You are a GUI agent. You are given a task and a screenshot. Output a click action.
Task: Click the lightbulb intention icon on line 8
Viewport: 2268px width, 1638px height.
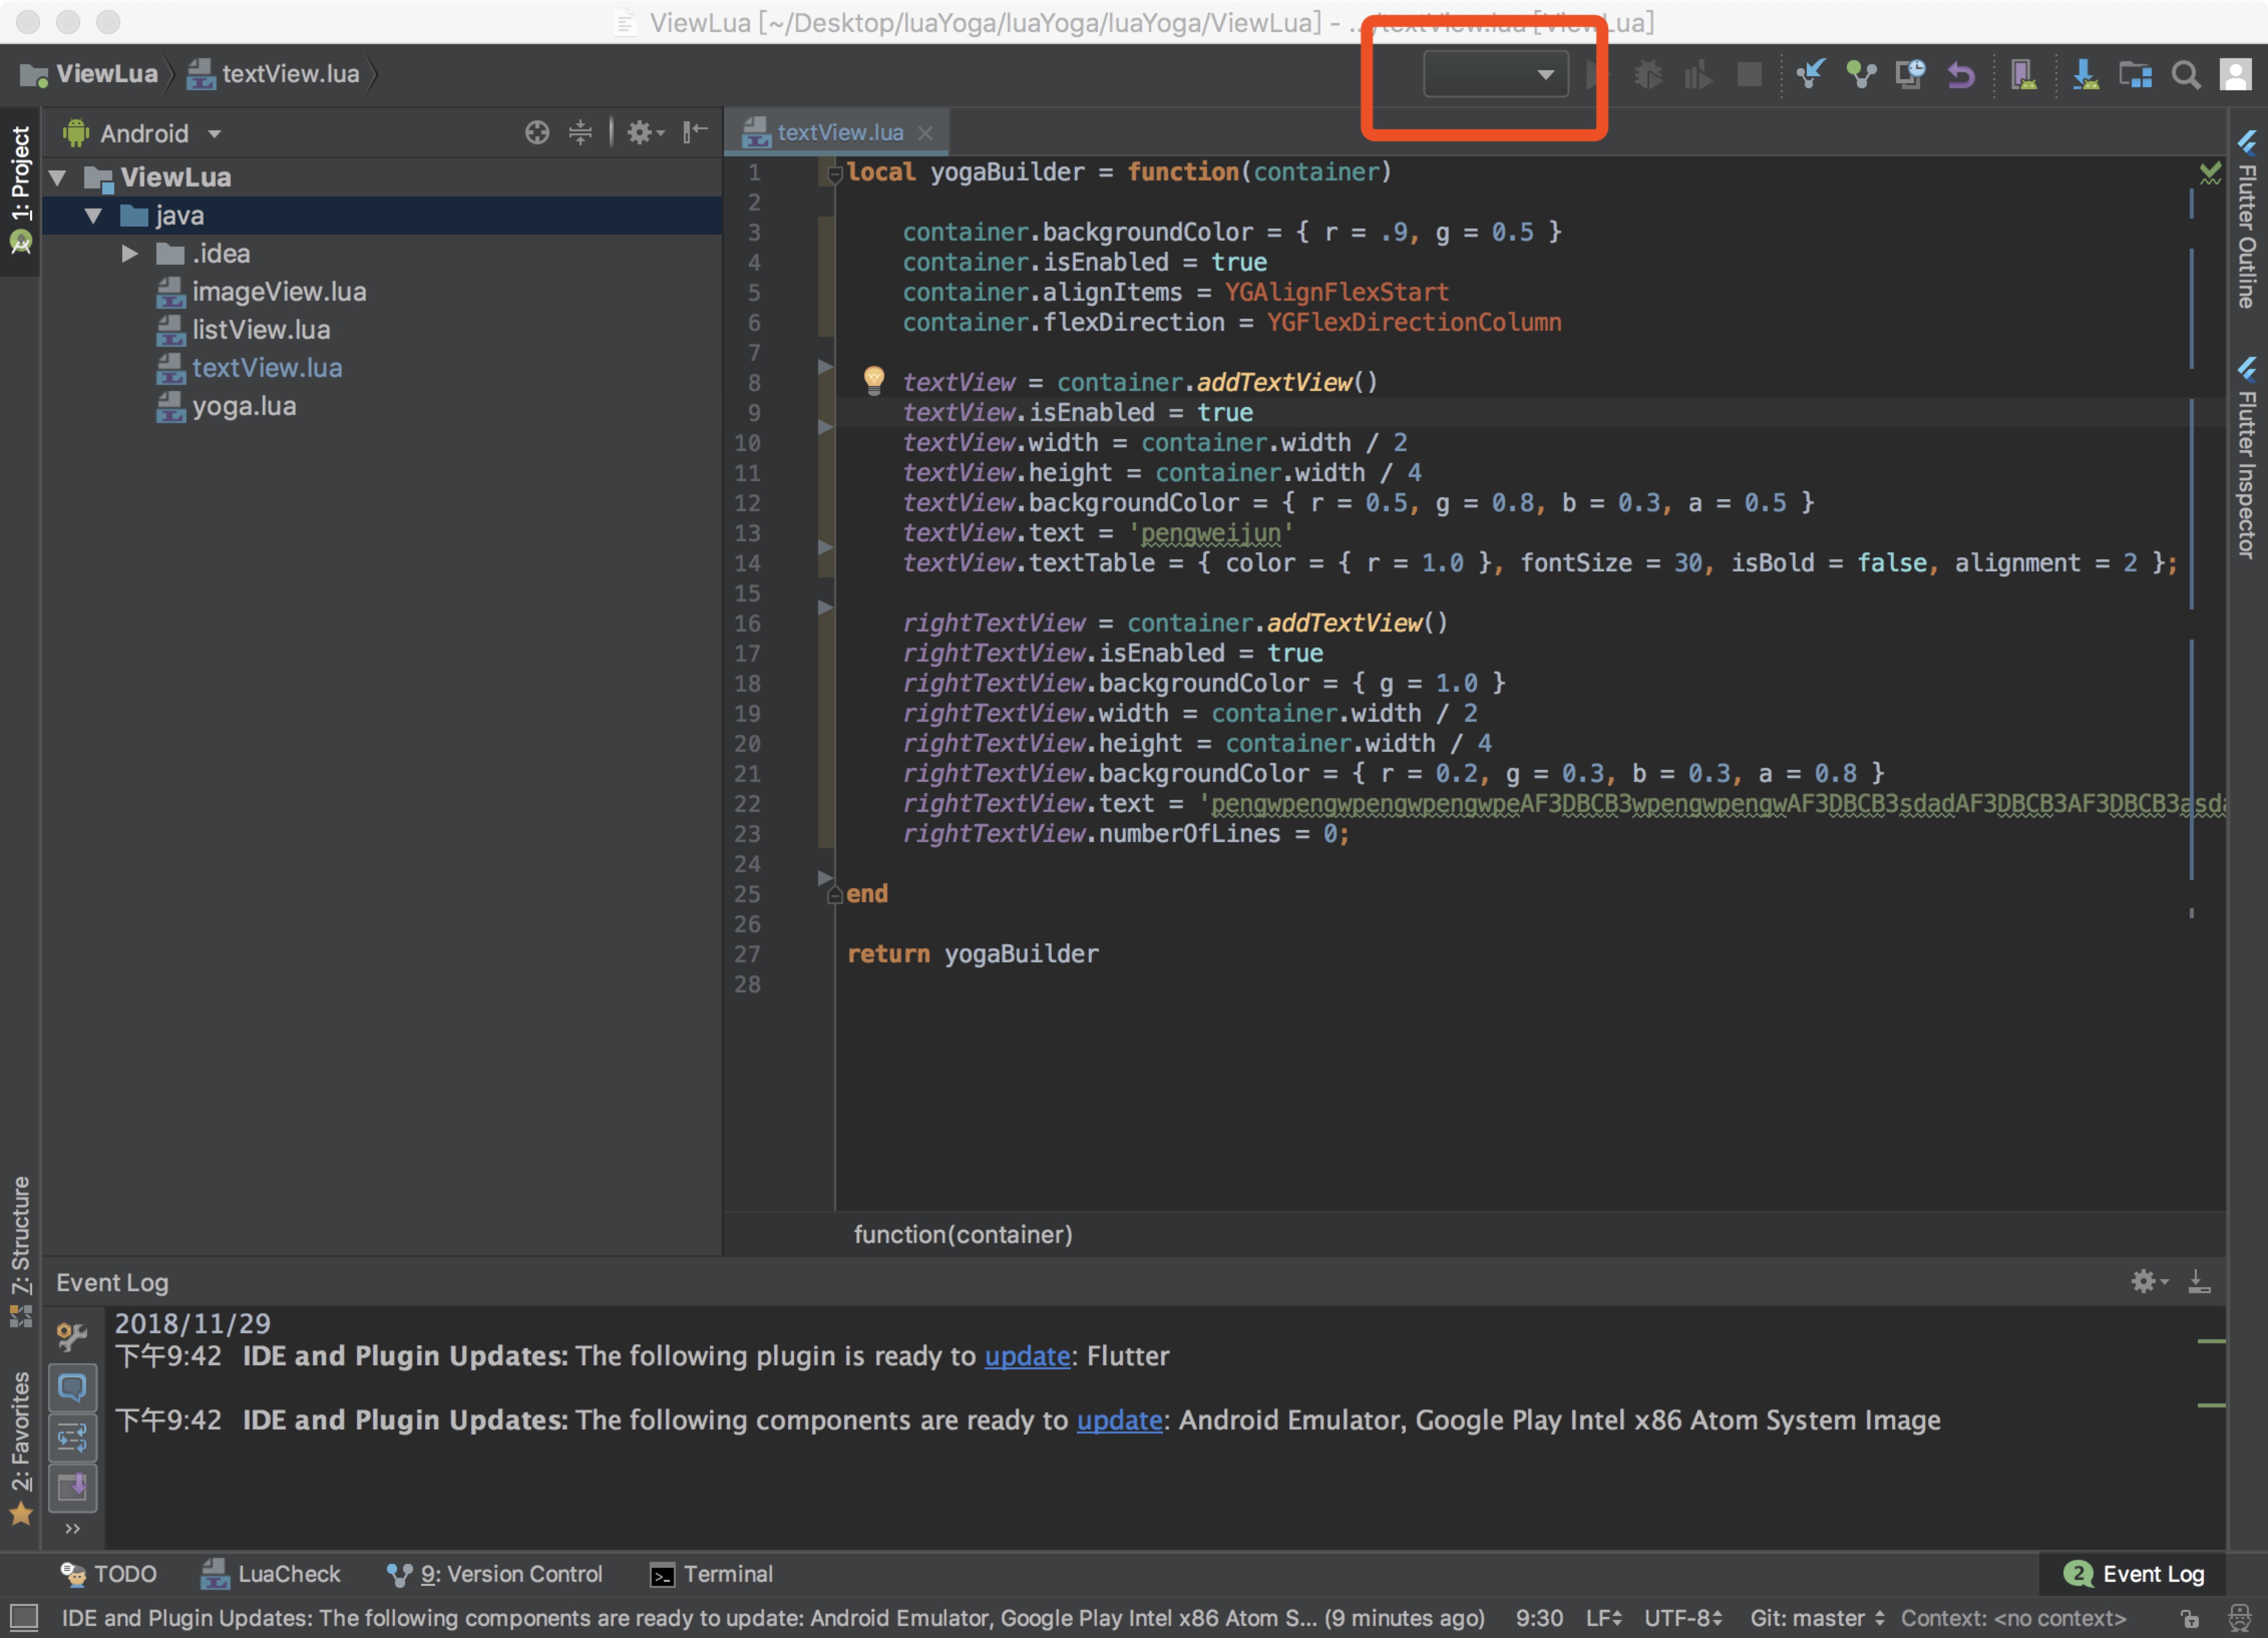873,379
